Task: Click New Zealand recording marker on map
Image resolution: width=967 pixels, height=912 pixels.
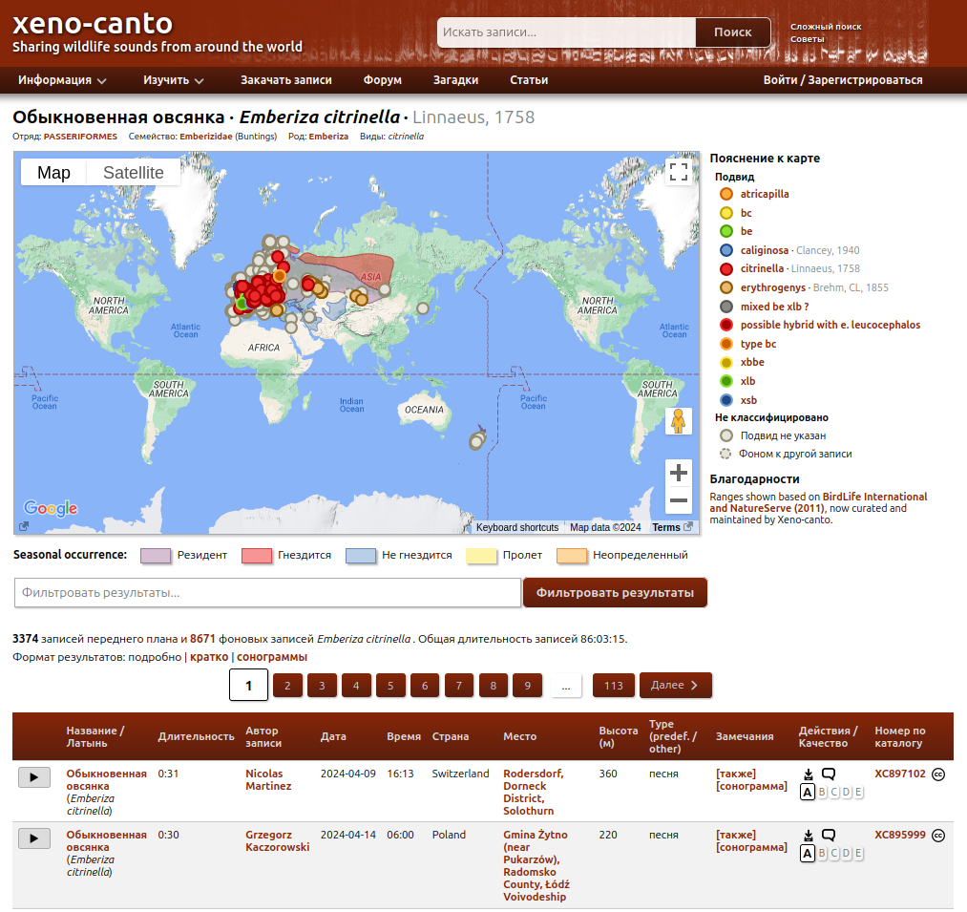Action: pyautogui.click(x=476, y=440)
